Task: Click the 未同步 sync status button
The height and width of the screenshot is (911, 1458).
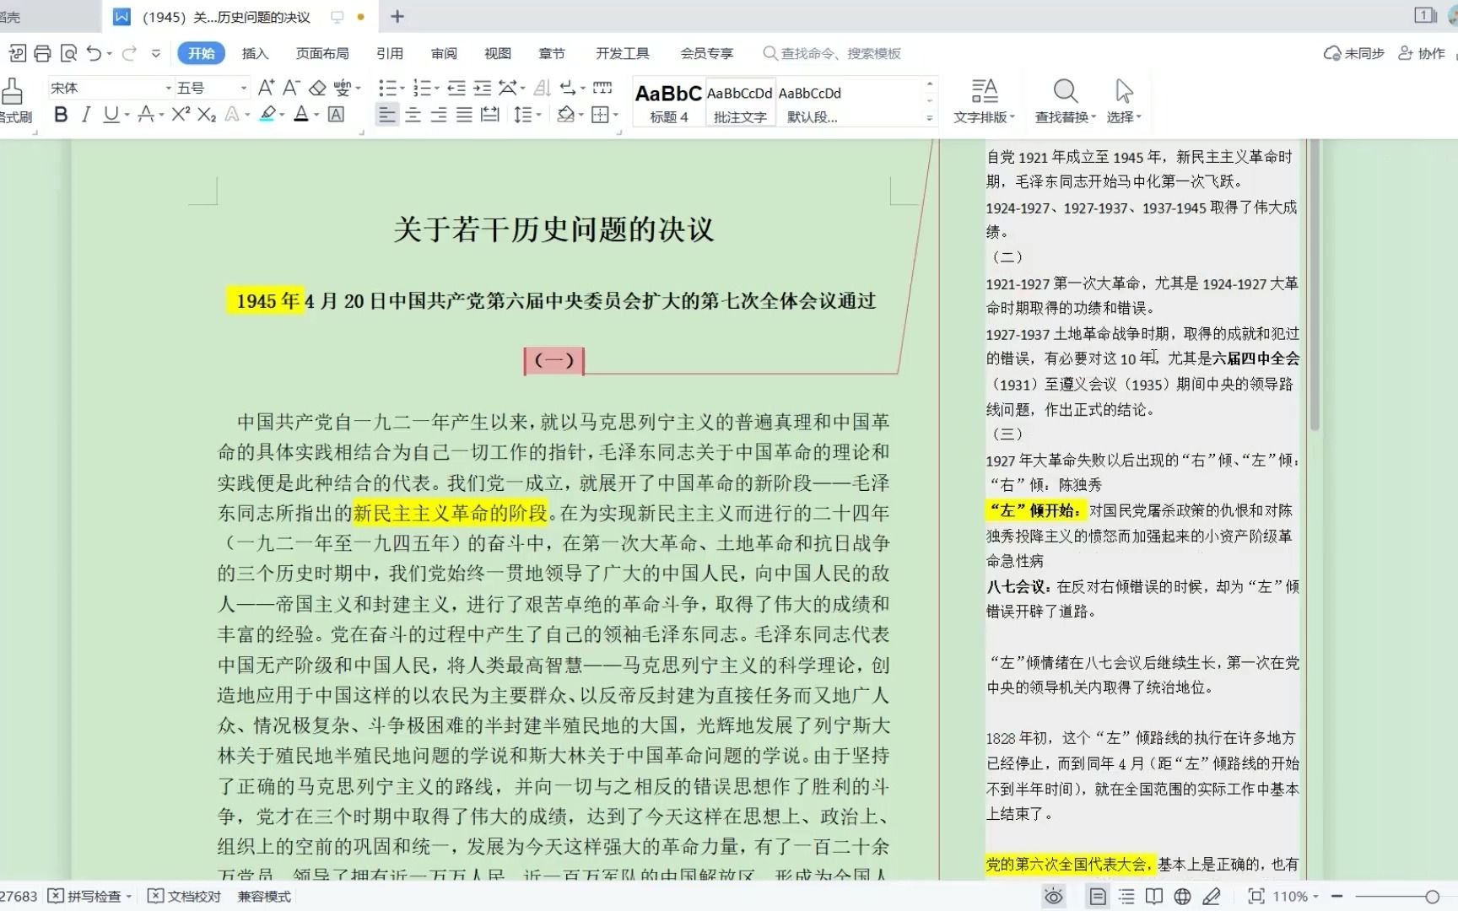Action: (x=1354, y=53)
